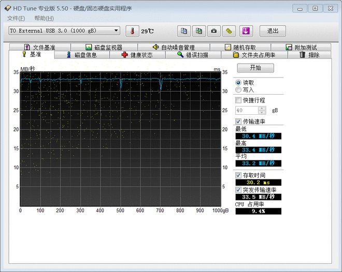Open the 附加测试 tab
The width and height of the screenshot is (342, 272).
301,47
